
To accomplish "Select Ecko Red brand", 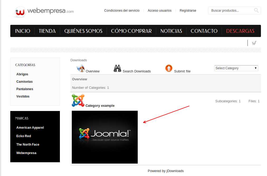I will point(24,136).
